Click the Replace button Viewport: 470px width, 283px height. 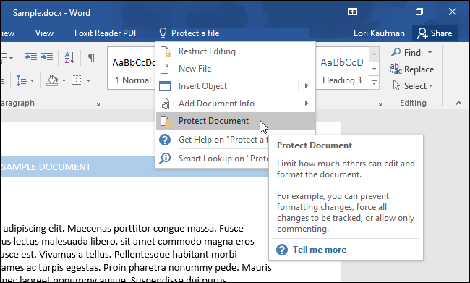(x=412, y=69)
